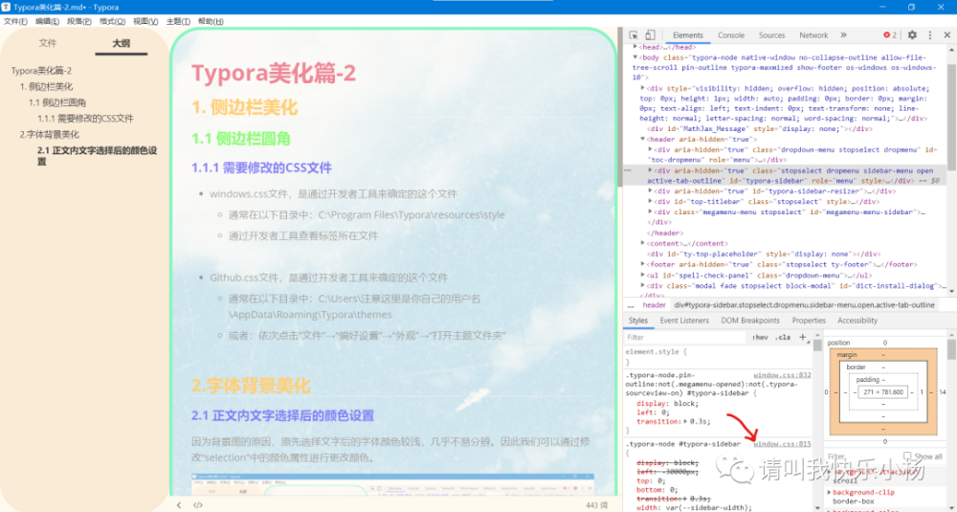Switch to the Sources tab
957x512 pixels.
[x=772, y=35]
